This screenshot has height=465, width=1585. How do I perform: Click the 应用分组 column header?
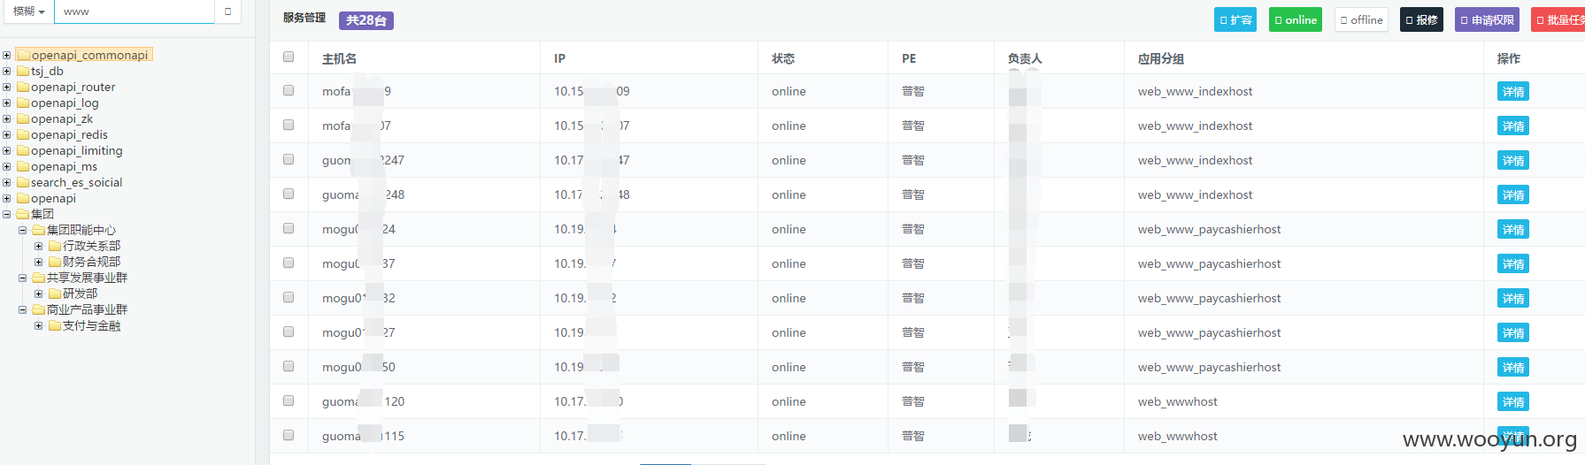pyautogui.click(x=1161, y=58)
